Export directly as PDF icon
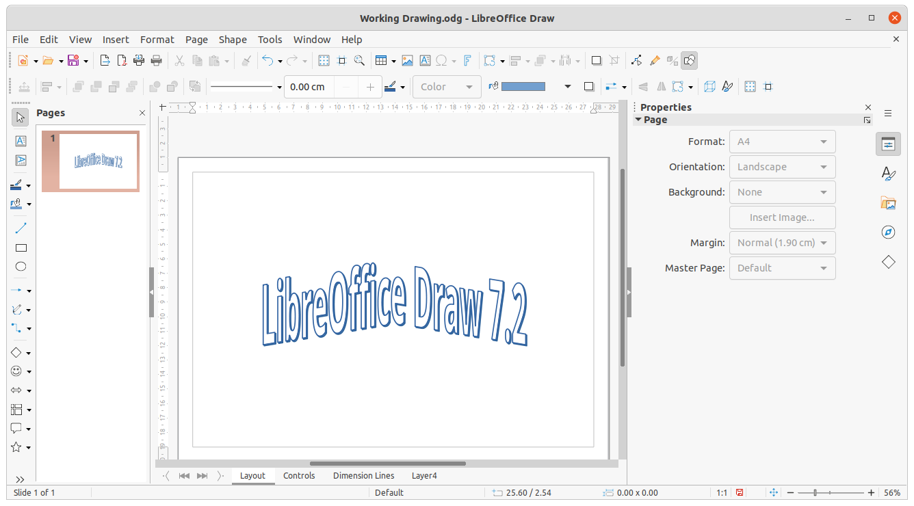This screenshot has height=506, width=914. point(122,61)
